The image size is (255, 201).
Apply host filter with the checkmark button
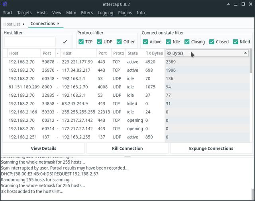[65, 41]
